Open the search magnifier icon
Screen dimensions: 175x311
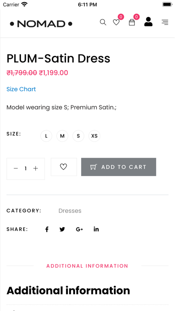point(103,22)
